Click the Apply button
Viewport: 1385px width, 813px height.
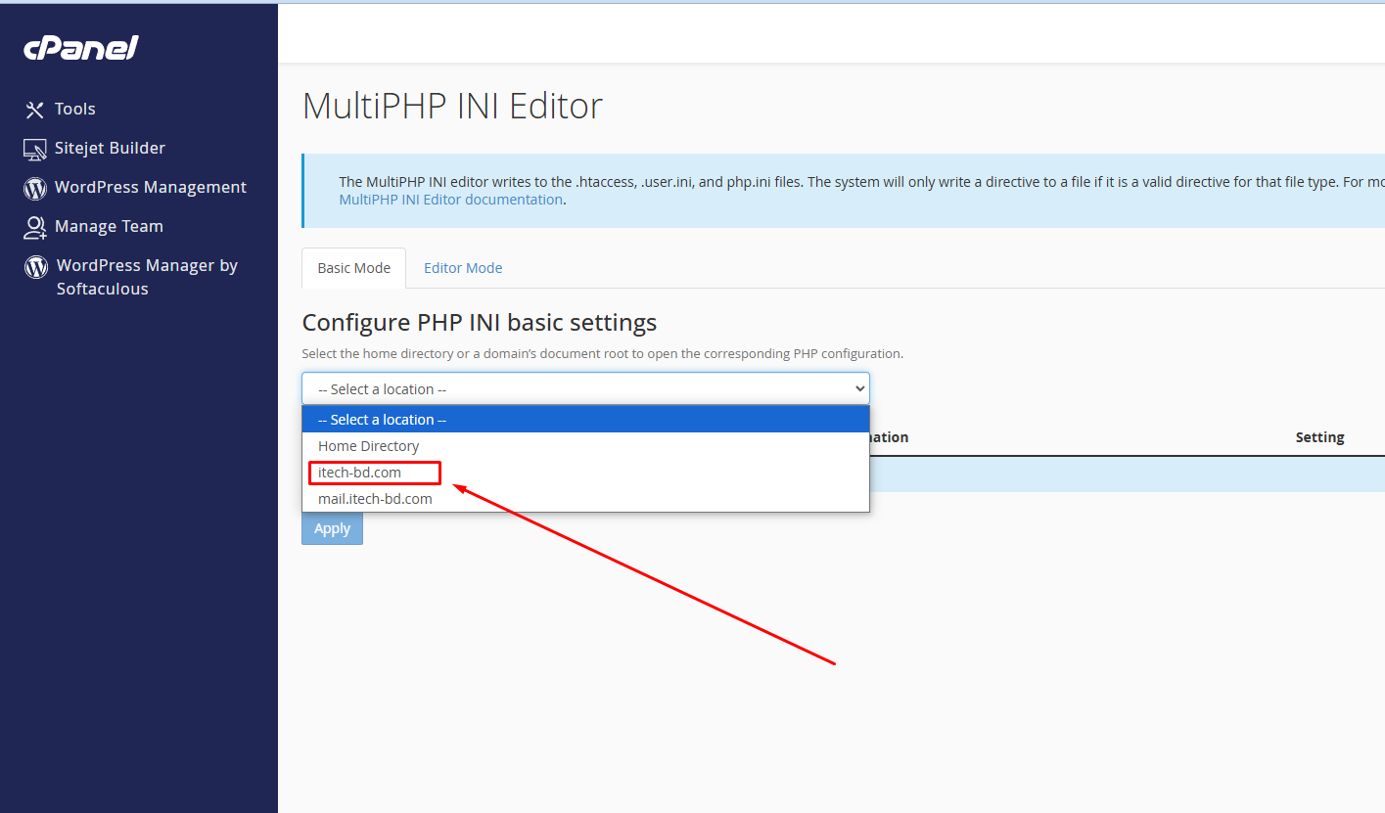332,528
